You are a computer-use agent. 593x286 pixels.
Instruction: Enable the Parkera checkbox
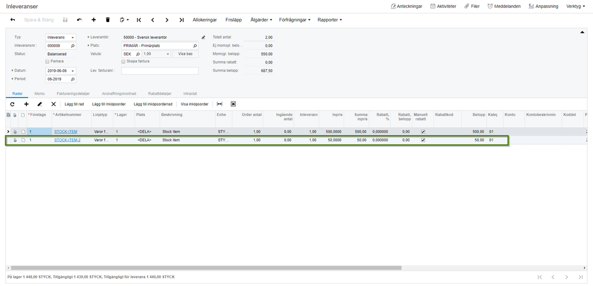pos(47,61)
